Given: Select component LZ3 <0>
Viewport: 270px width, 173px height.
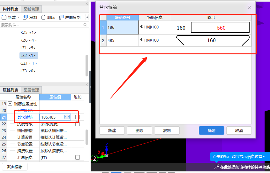Looking at the screenshot, I should point(28,71).
